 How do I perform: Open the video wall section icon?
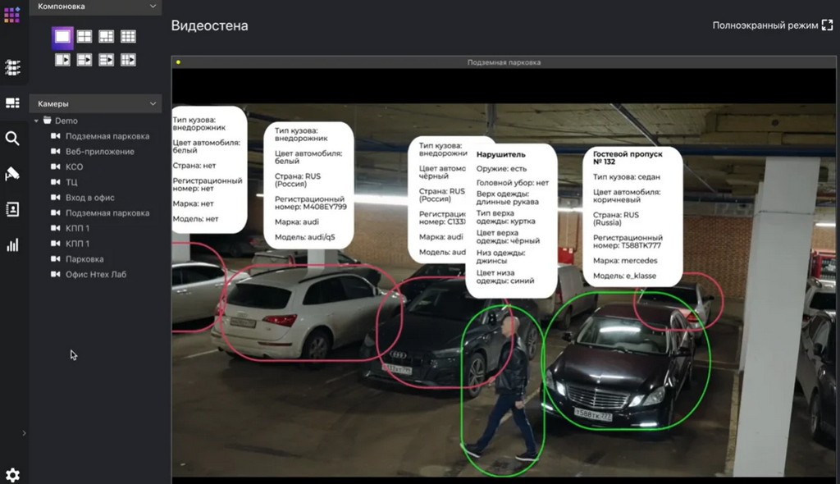click(12, 103)
